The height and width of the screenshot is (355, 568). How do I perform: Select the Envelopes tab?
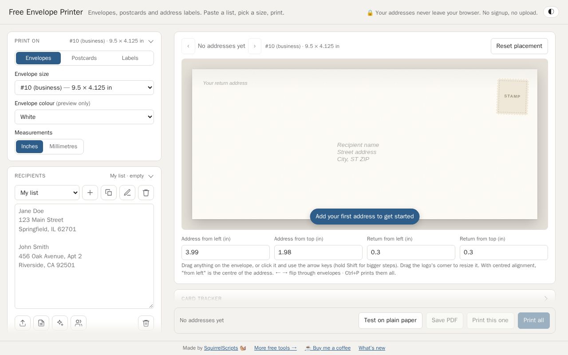38,58
